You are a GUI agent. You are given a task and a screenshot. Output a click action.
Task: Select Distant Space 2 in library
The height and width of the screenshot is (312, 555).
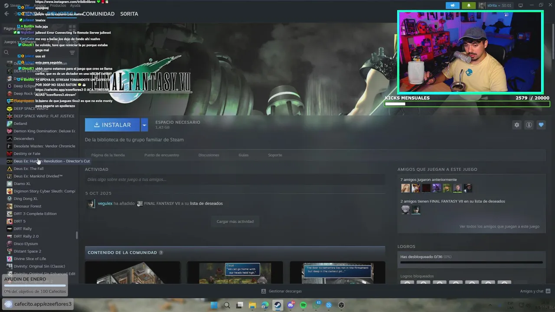pyautogui.click(x=27, y=251)
